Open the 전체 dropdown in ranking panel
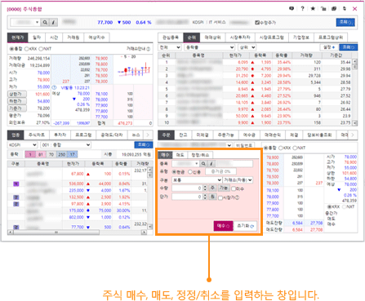Viewport: 365px width, 301px height. click(170, 47)
